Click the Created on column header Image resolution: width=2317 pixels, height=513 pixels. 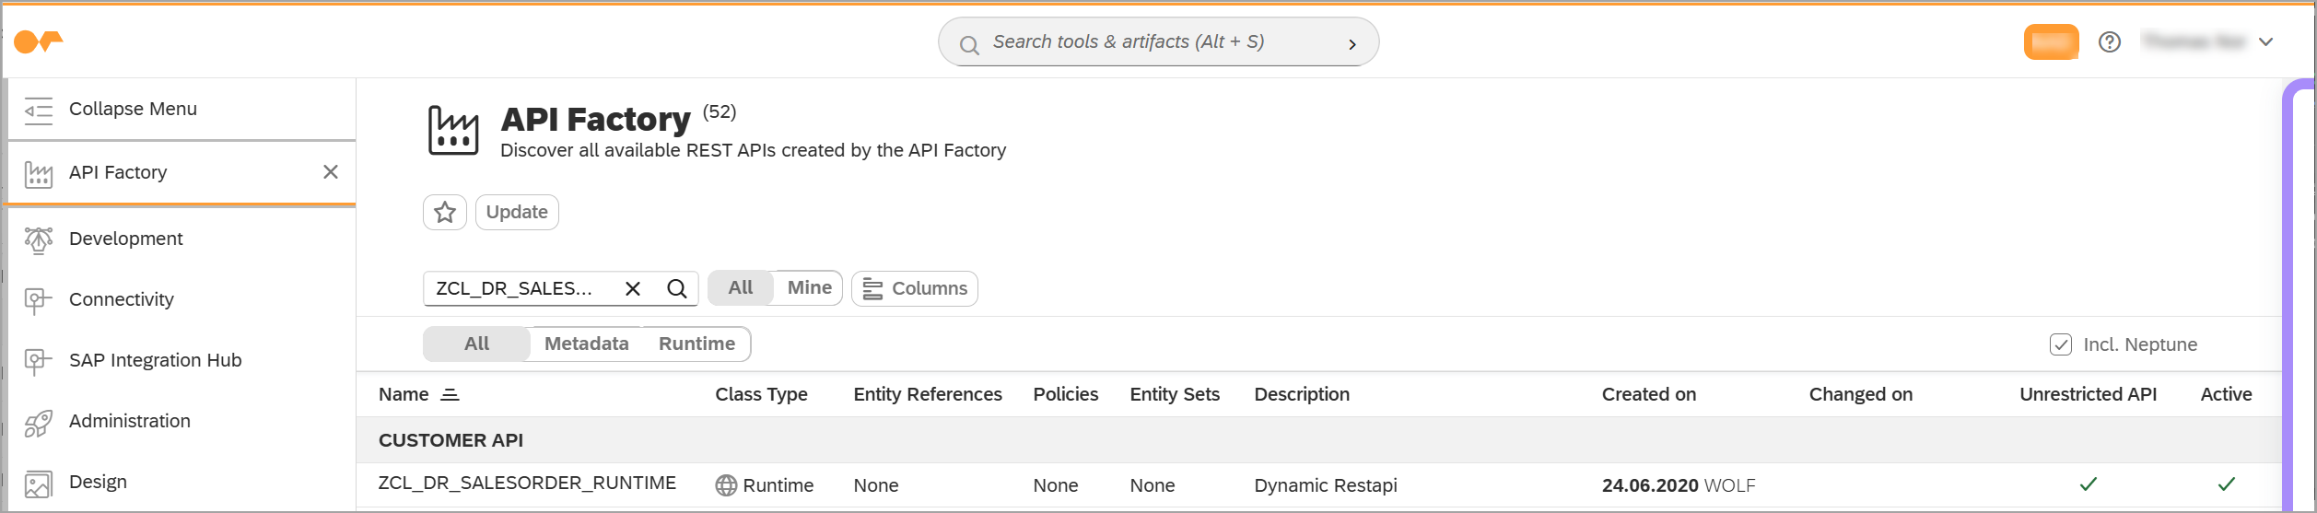click(x=1649, y=394)
